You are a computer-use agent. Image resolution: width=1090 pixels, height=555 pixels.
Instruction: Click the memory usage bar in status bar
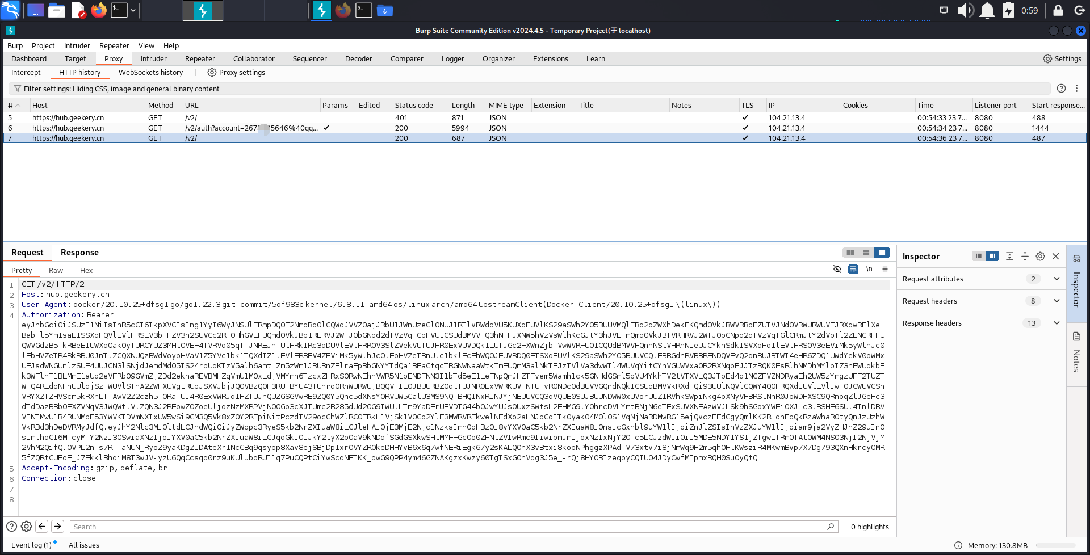click(x=1055, y=545)
